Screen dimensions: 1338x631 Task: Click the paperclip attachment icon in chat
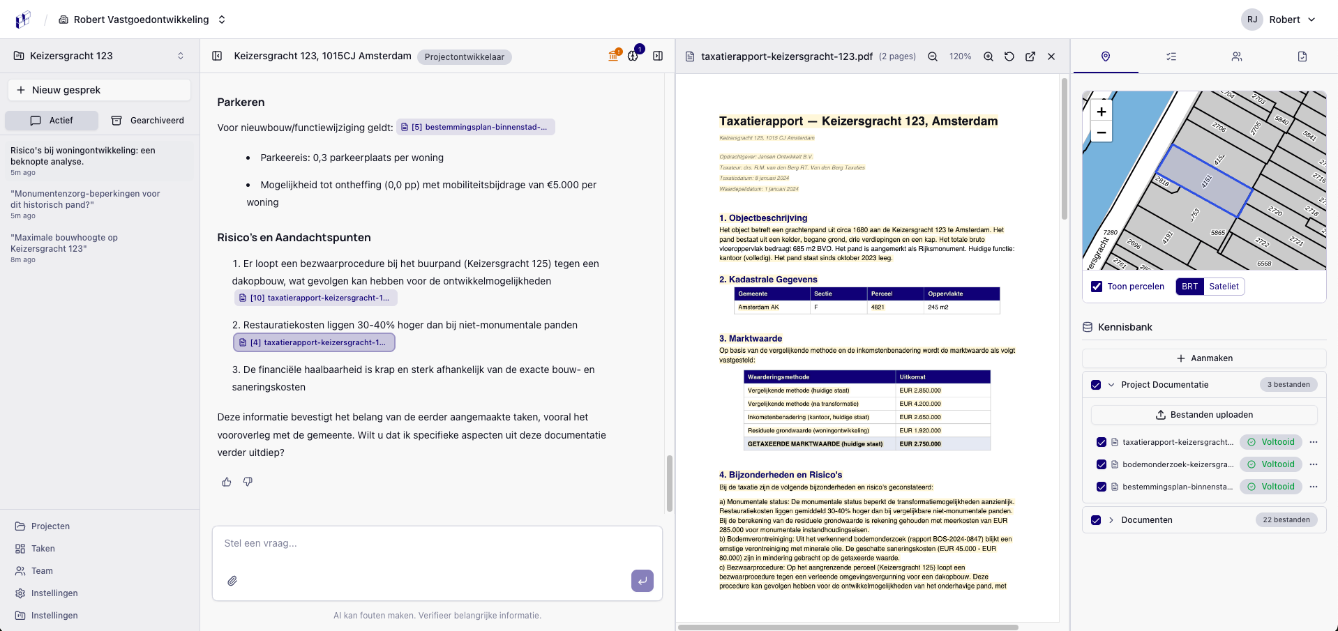pos(233,580)
